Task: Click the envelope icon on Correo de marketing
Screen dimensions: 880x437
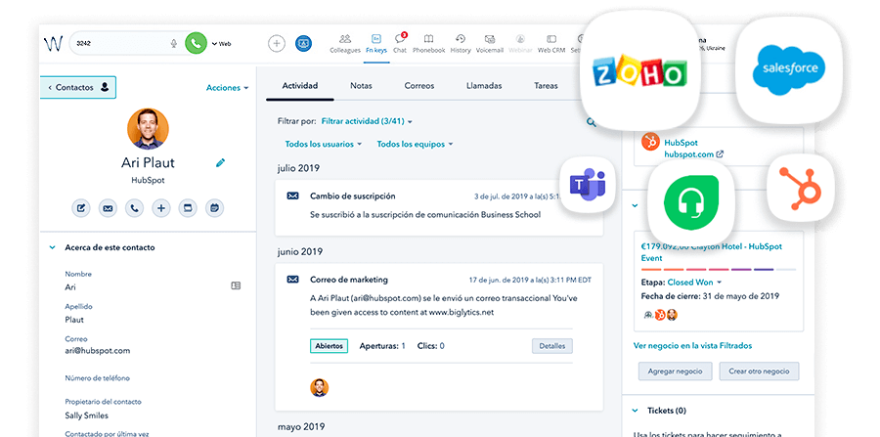Action: pos(293,280)
